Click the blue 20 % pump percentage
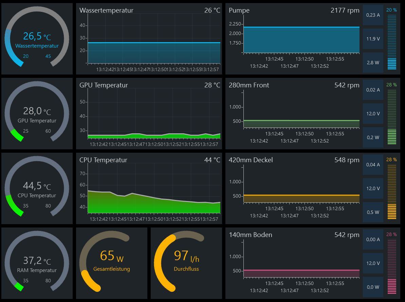Screen dimensions: 405x302 point(391,10)
